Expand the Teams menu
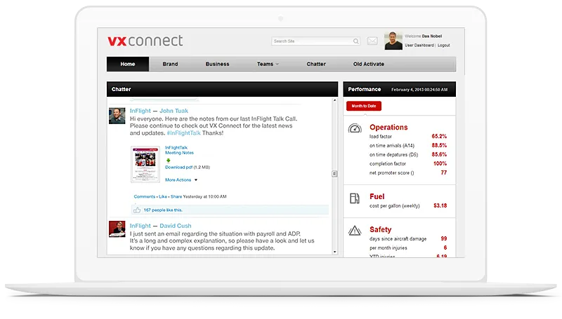 coord(268,64)
